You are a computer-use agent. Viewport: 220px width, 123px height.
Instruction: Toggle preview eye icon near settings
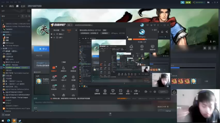[x=150, y=92]
